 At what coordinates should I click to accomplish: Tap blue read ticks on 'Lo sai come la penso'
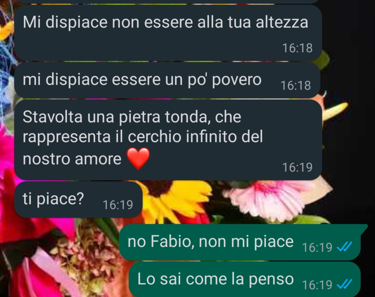pyautogui.click(x=344, y=285)
